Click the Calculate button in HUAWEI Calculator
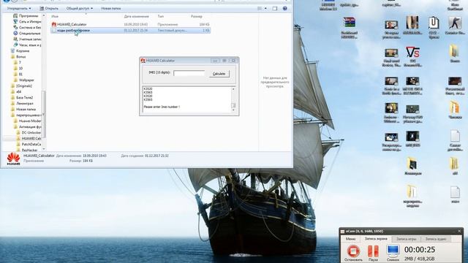Image resolution: width=468 pixels, height=263 pixels. 219,74
